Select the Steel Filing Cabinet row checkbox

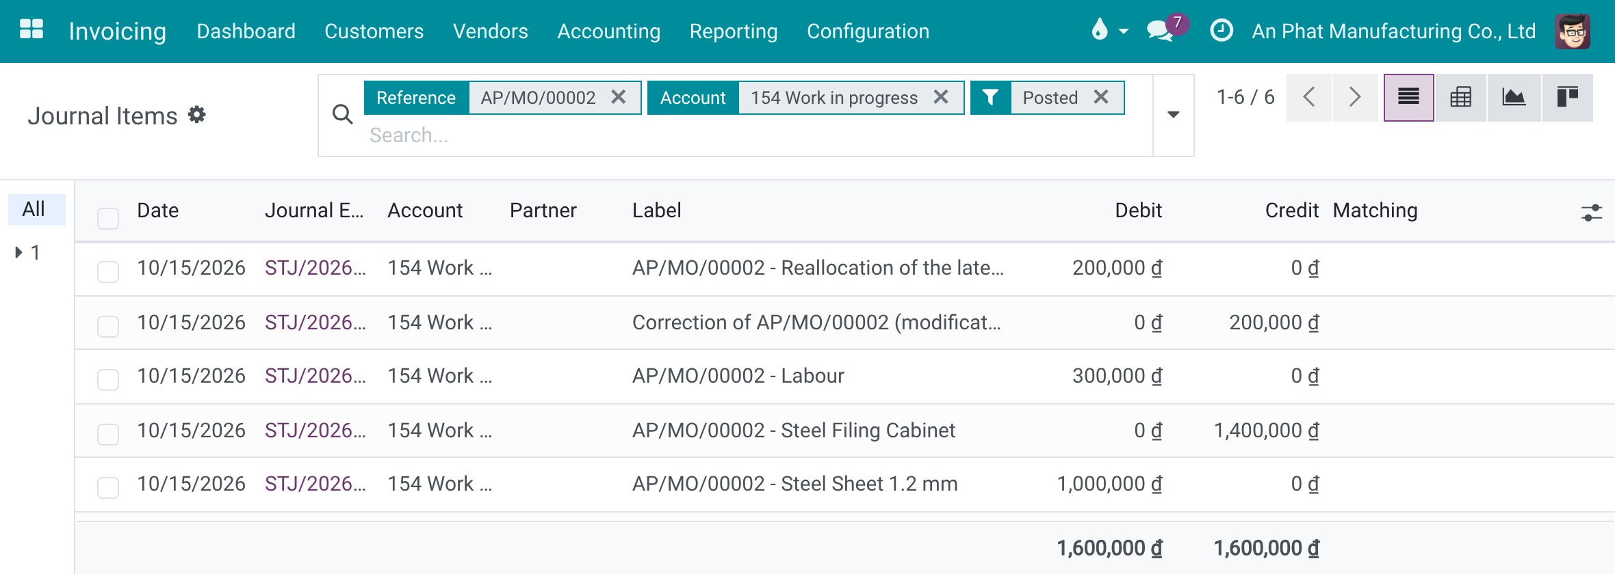tap(108, 434)
